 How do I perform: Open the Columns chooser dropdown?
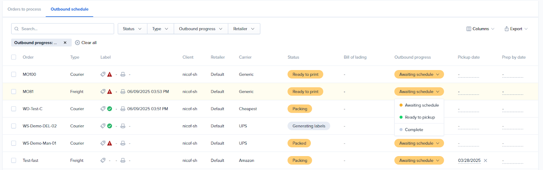[x=480, y=29]
